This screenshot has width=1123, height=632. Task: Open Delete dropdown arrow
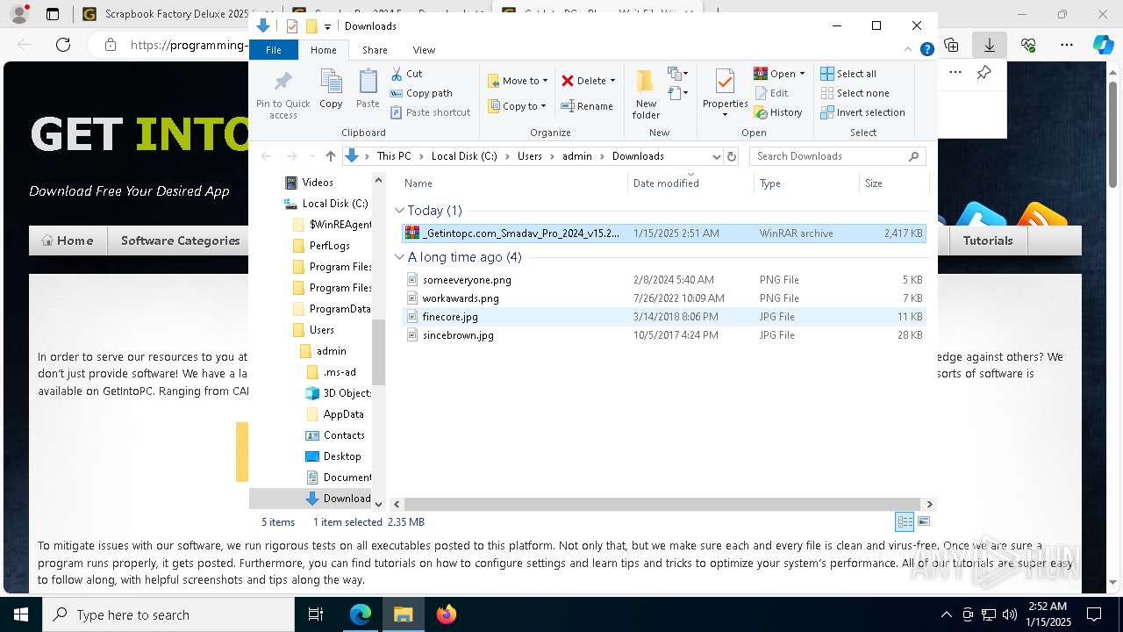tap(612, 81)
